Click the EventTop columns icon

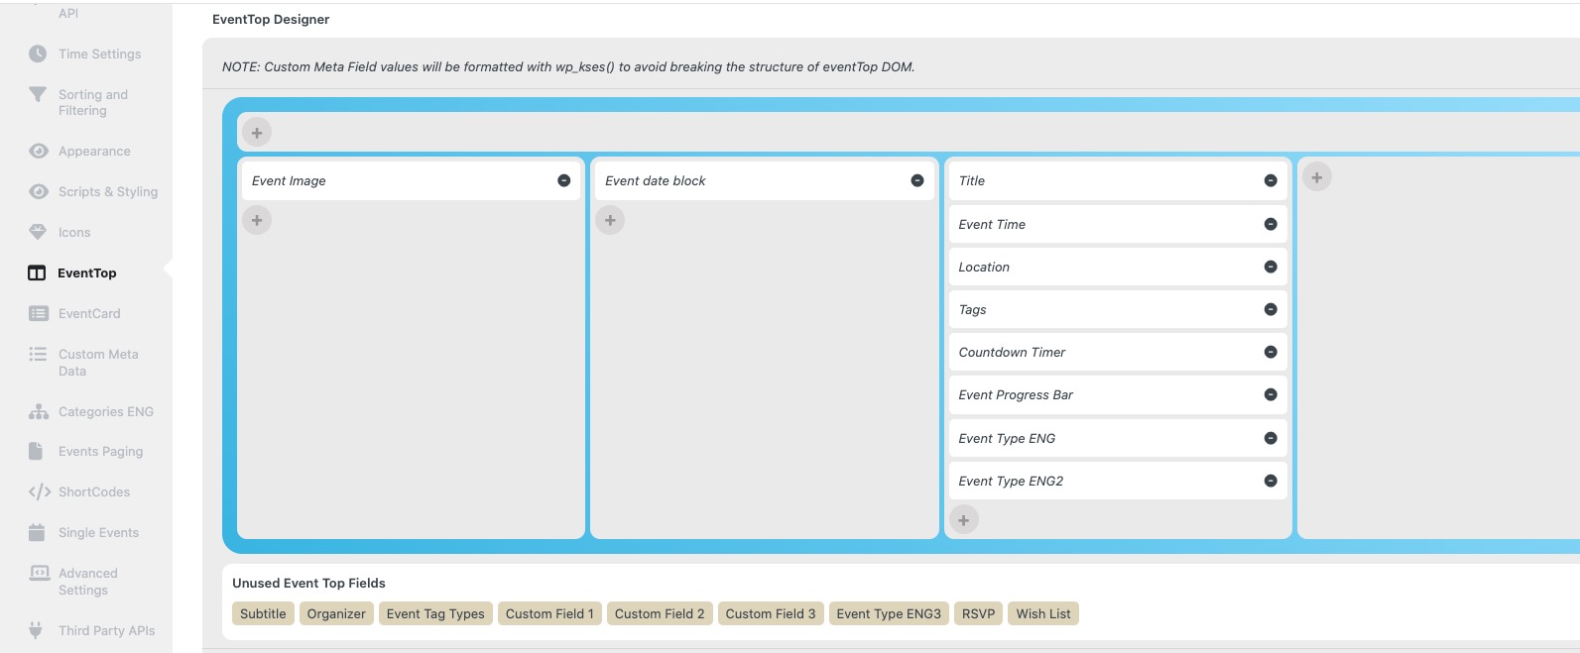(x=37, y=272)
